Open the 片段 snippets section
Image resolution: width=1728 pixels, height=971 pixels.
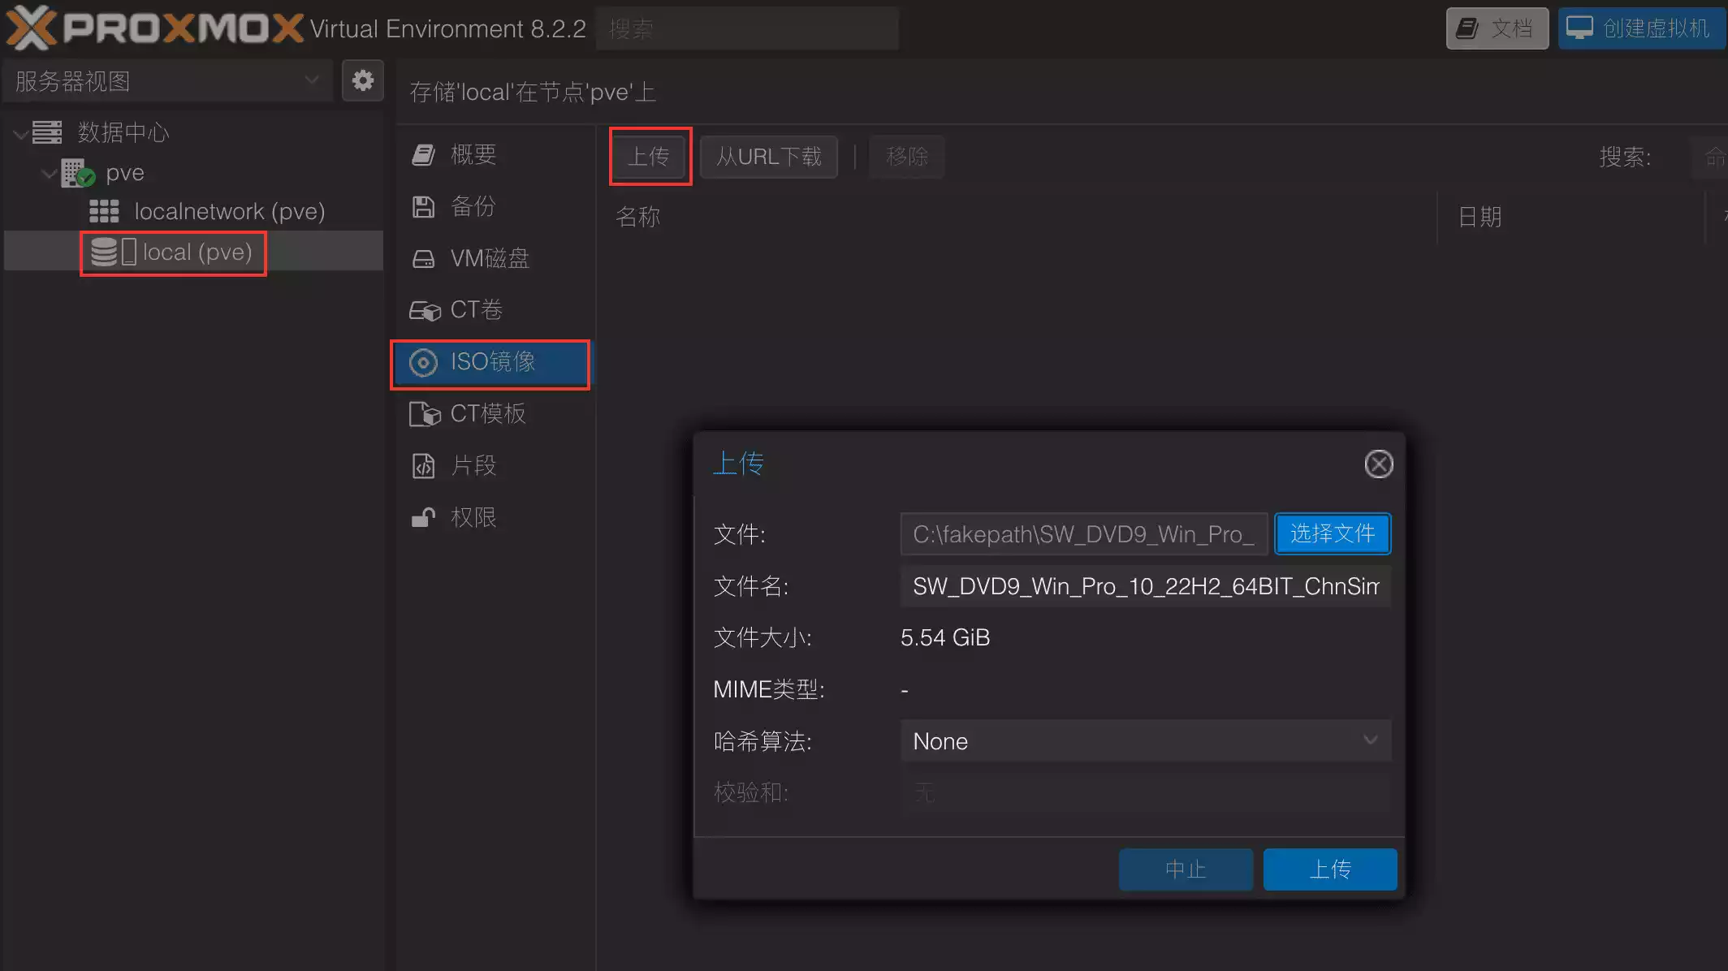click(473, 465)
